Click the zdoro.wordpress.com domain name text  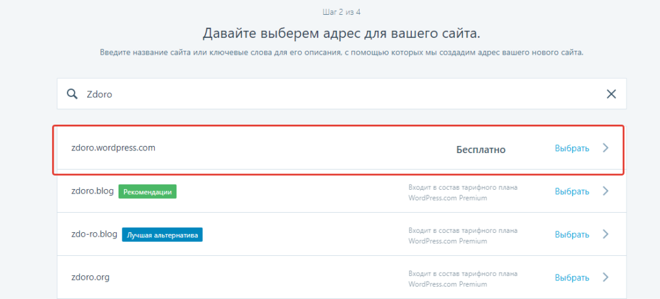click(113, 148)
